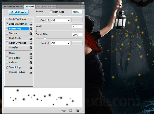The width and height of the screenshot is (154, 114).
Task: Click the lock icon next to Scattering
Action: 31,28
